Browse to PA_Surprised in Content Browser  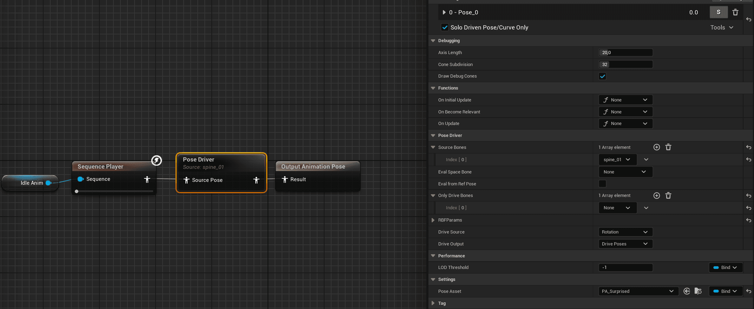(698, 291)
